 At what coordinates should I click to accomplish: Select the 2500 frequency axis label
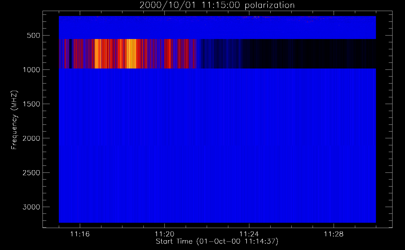(31, 173)
